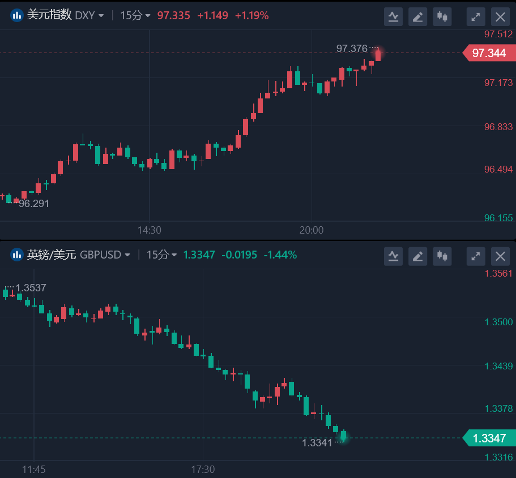Click the 11:45 time axis label
The height and width of the screenshot is (478, 516).
click(x=34, y=470)
